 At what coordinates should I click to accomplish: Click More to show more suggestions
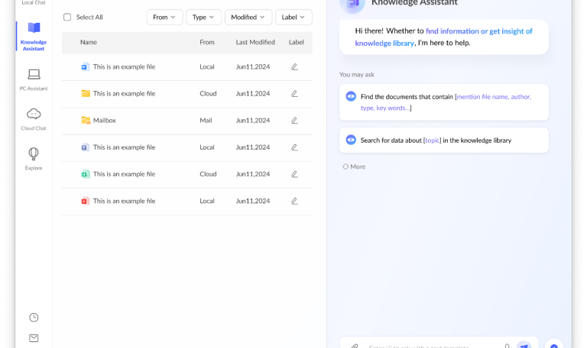355,166
